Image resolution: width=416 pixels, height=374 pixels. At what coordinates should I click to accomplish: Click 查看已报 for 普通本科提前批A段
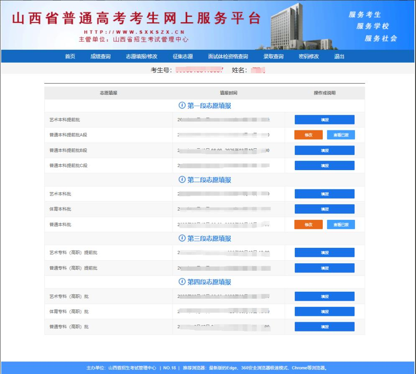[x=341, y=135]
